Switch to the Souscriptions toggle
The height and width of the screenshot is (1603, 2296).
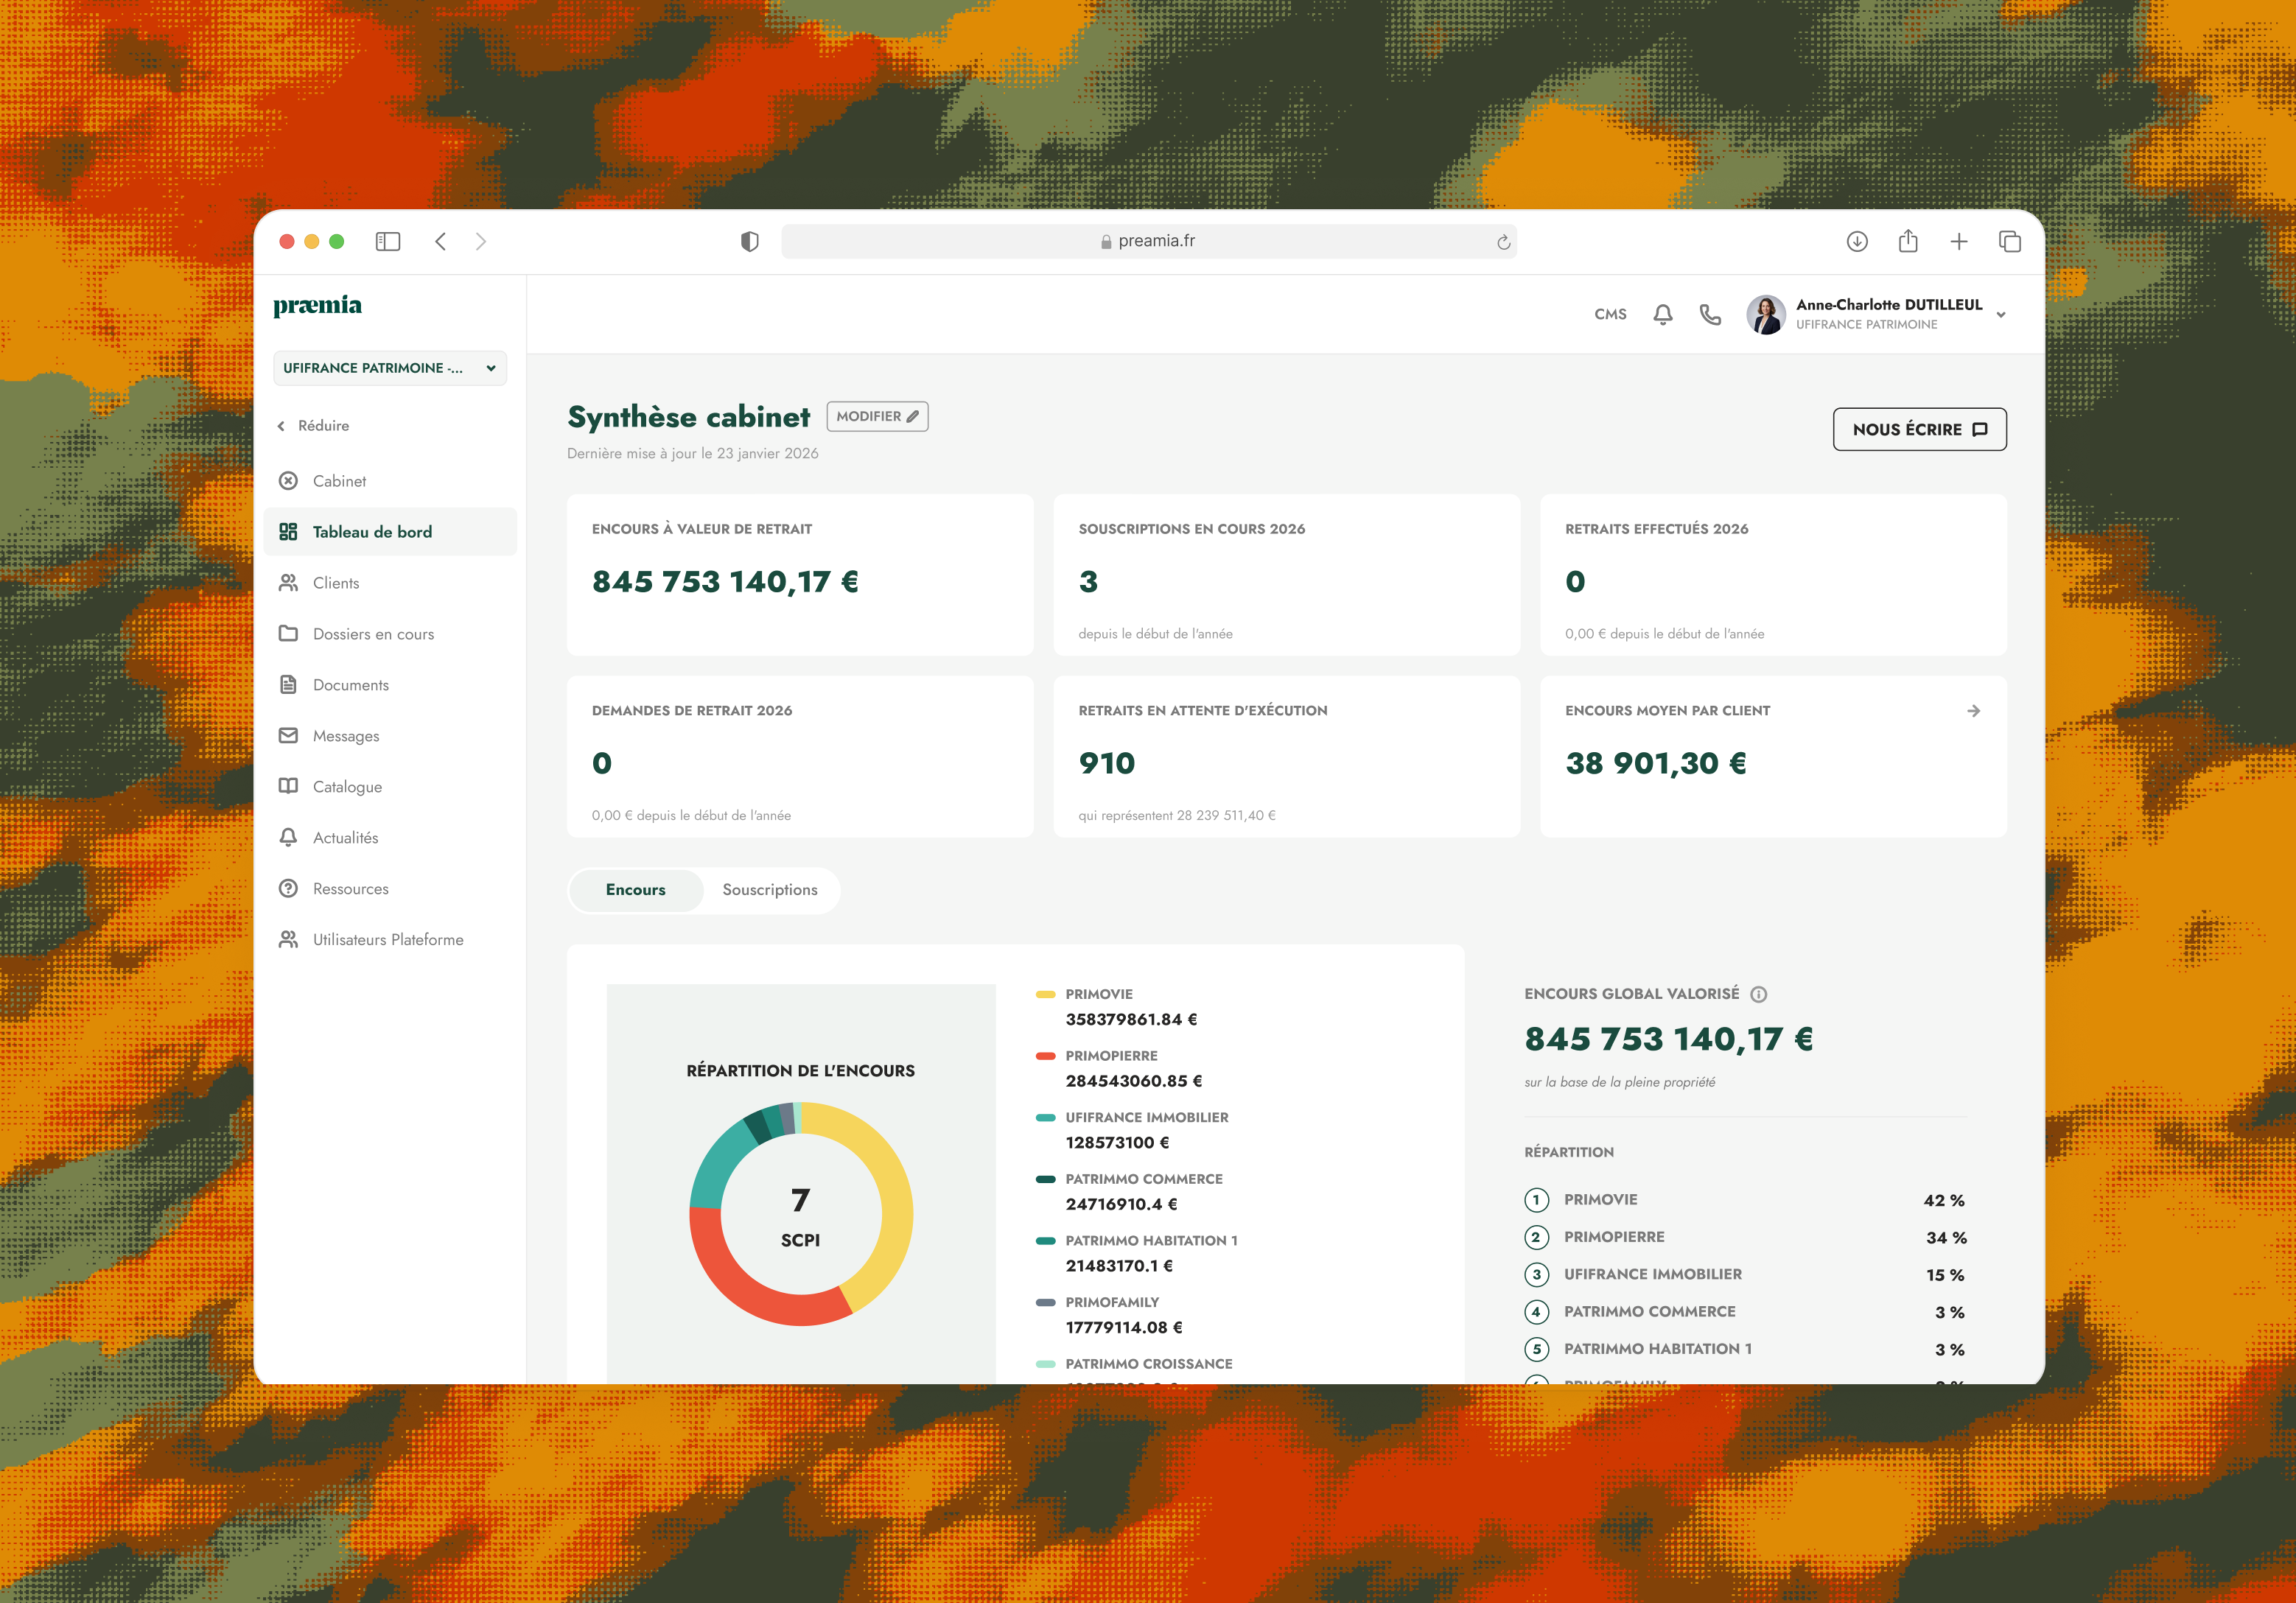[770, 890]
